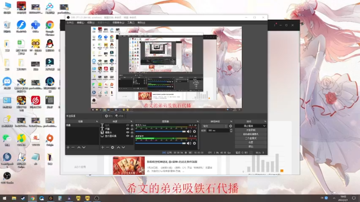Screen dimensions: 360x202
Task: Open the 控件 panel dock options corner icon
Action: pos(265,121)
